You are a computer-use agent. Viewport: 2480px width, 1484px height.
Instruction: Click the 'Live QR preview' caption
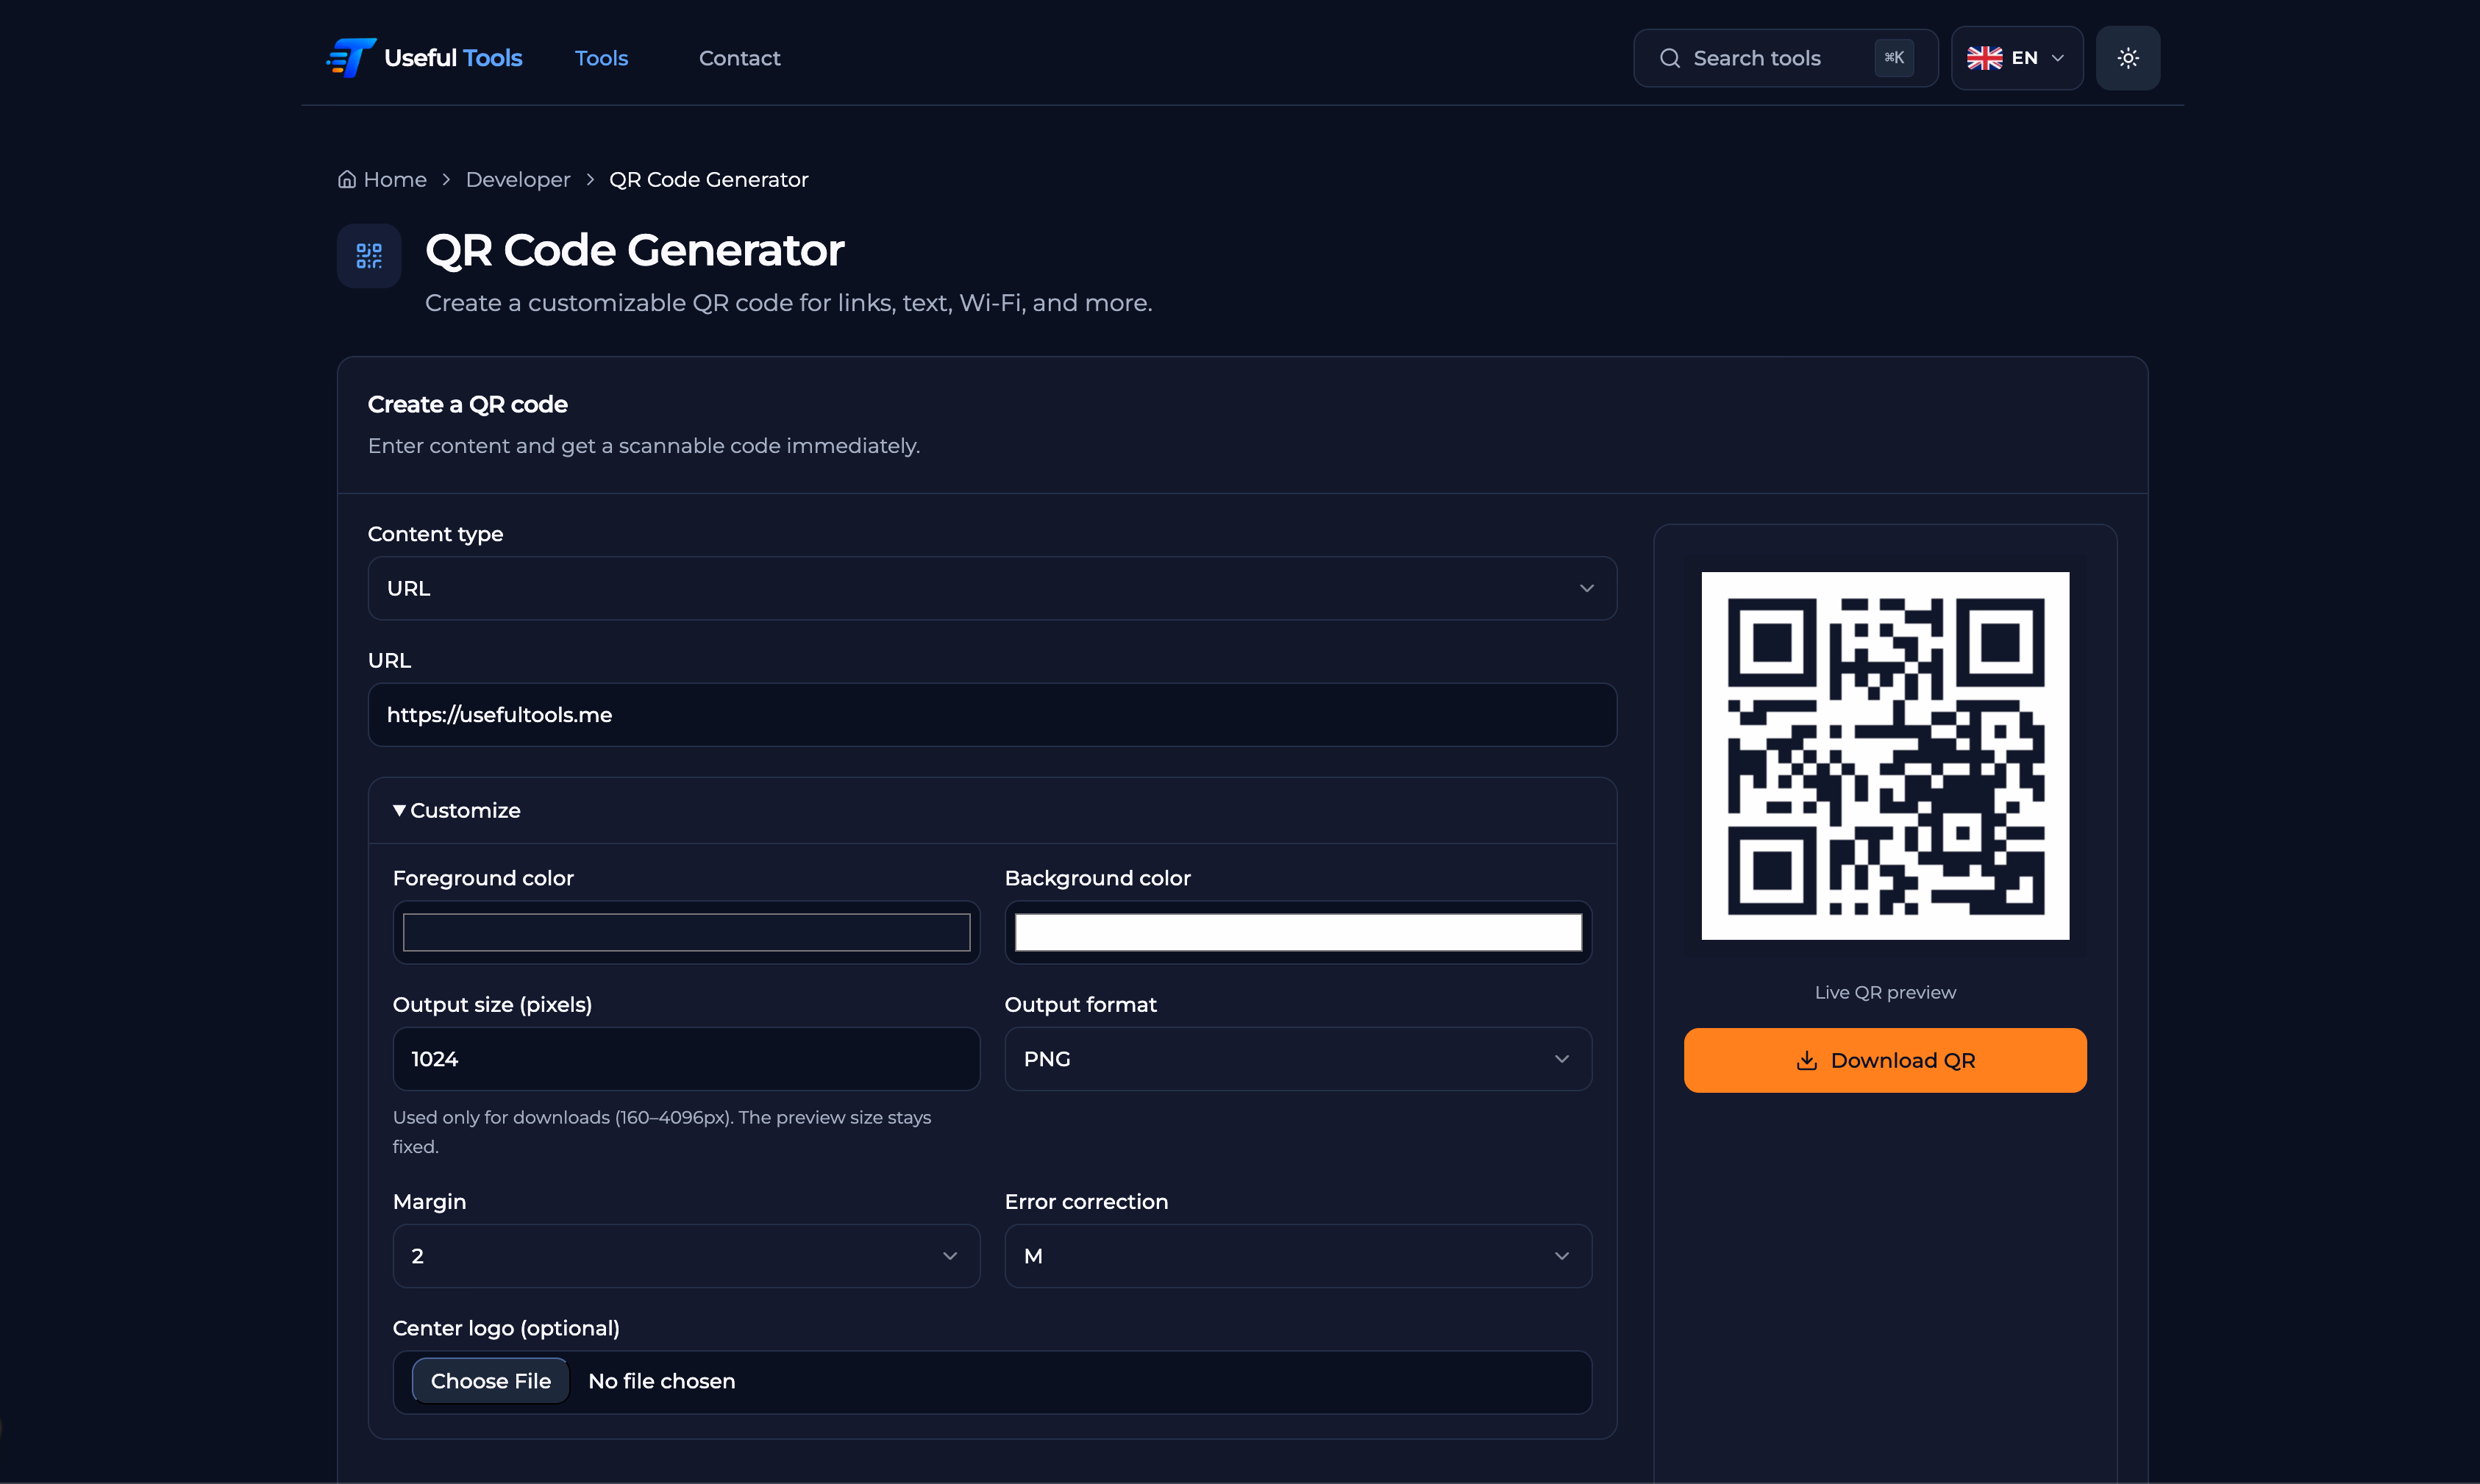click(x=1885, y=993)
